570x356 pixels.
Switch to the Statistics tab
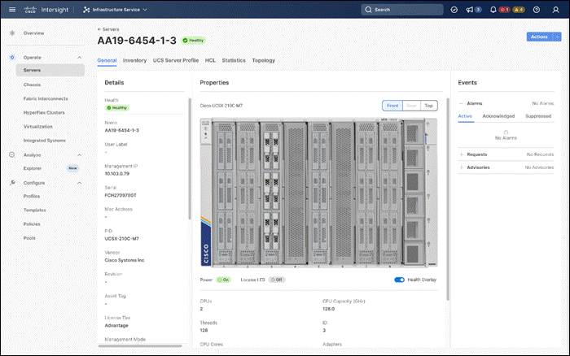(x=234, y=61)
